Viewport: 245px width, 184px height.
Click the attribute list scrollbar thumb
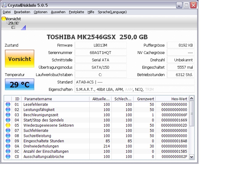(x=192, y=113)
